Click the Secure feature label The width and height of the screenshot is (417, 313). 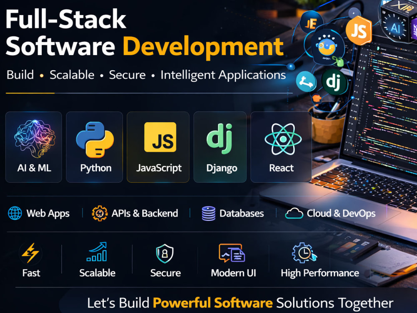(166, 273)
